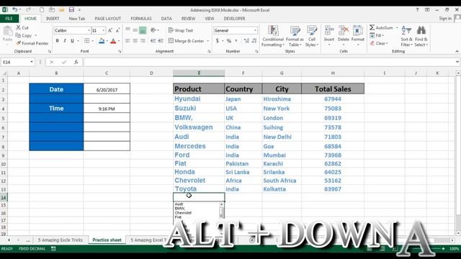
Task: Click the Cut scissors command
Action: 22,27
